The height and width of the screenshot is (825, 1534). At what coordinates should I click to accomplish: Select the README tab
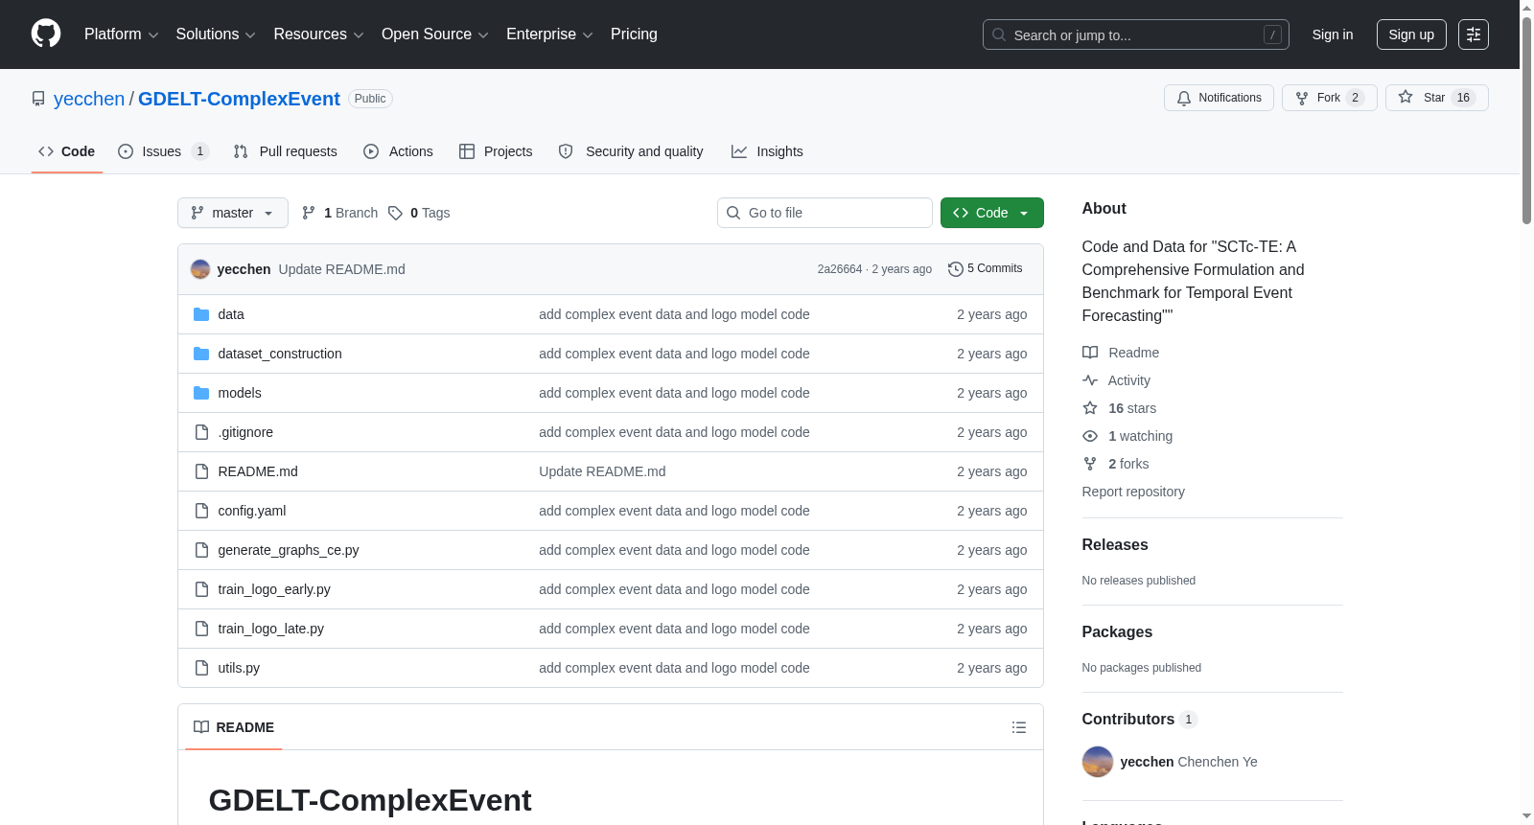pyautogui.click(x=234, y=727)
